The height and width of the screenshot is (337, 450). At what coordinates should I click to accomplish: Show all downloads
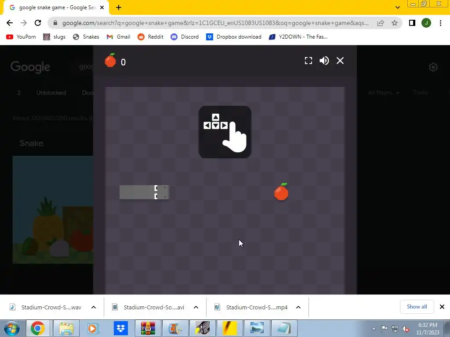click(x=417, y=307)
